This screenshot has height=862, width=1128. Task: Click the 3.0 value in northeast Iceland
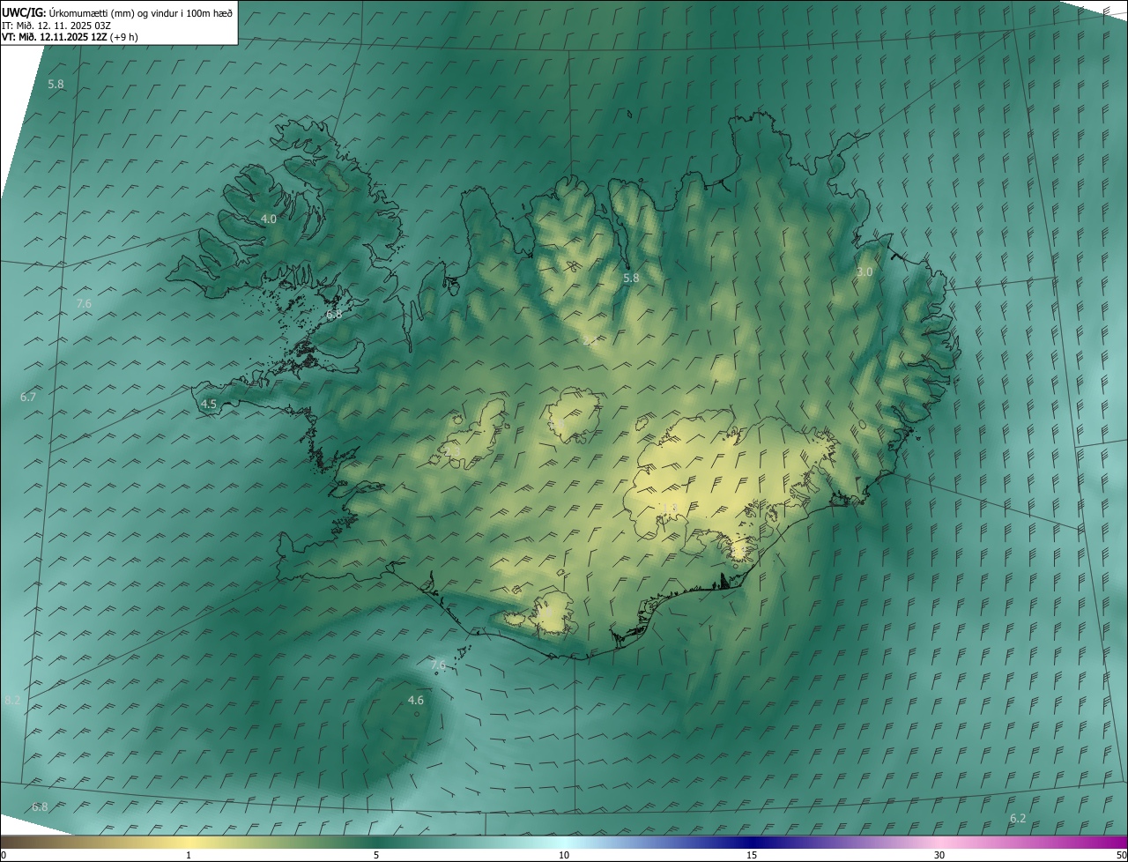tap(865, 272)
